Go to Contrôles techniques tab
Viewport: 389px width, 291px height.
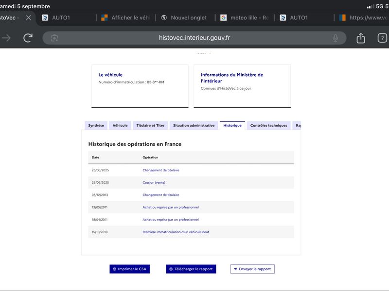coord(269,126)
